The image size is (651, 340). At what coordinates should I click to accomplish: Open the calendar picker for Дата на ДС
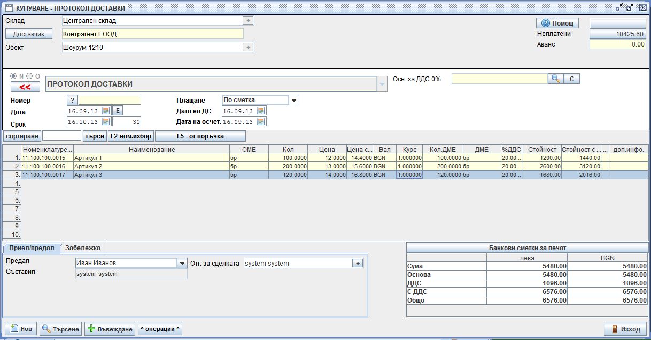click(x=261, y=111)
